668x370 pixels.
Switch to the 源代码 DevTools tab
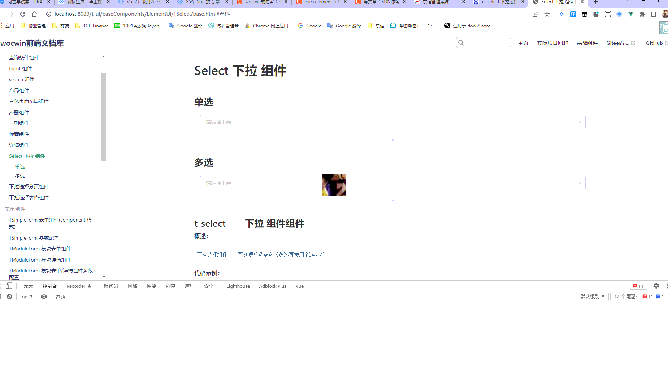click(111, 286)
